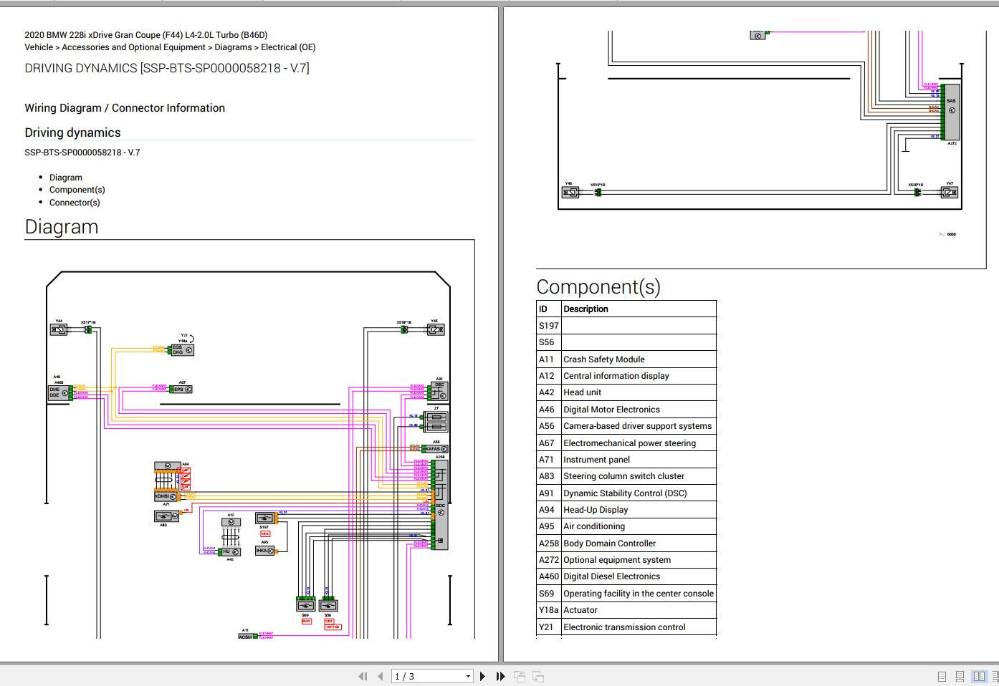Screen dimensions: 999x686
Task: Click the BDC body domain controller block
Action: 440,506
